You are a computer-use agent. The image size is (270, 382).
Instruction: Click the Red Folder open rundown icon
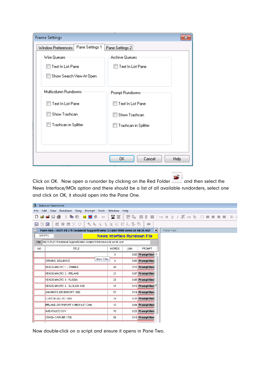[x=48, y=217]
